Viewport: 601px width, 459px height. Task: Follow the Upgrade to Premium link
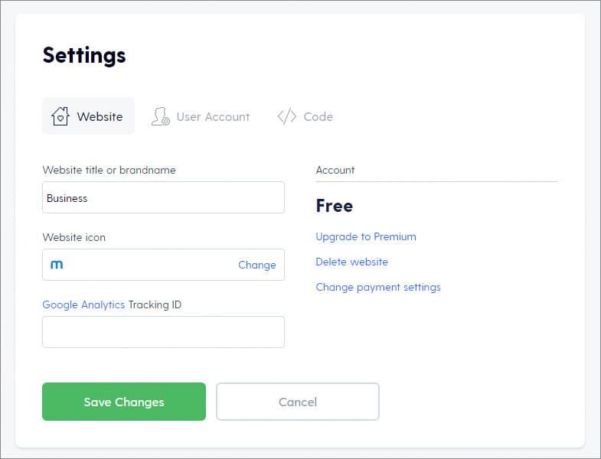[366, 237]
